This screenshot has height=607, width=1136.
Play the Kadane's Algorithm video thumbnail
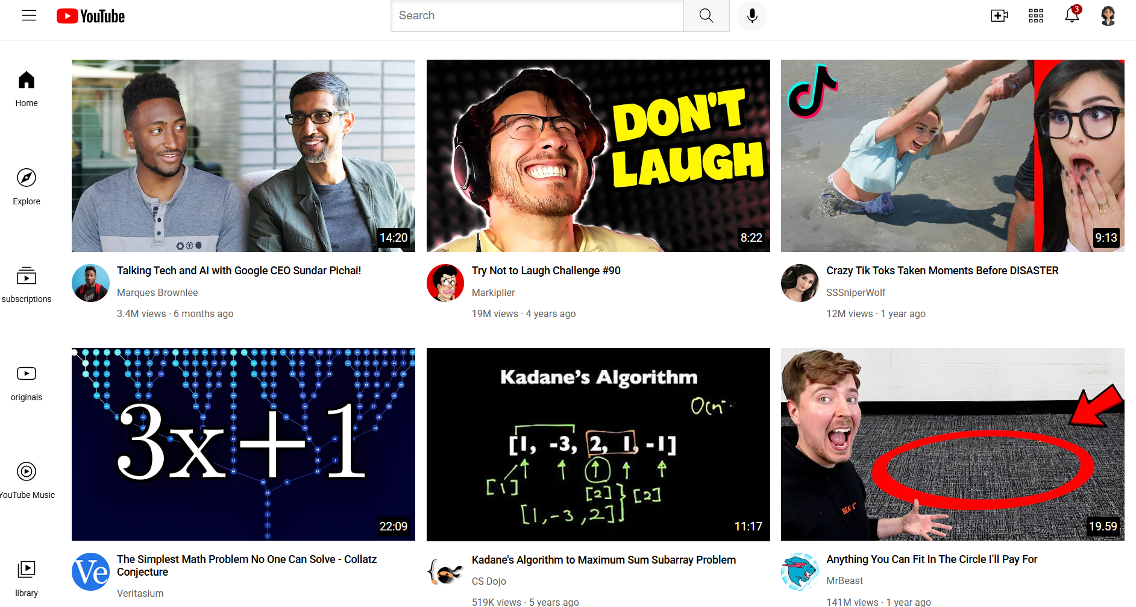(x=598, y=444)
